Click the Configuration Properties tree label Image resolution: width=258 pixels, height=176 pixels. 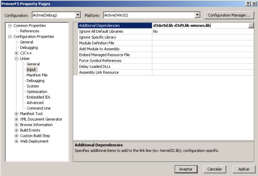click(34, 36)
